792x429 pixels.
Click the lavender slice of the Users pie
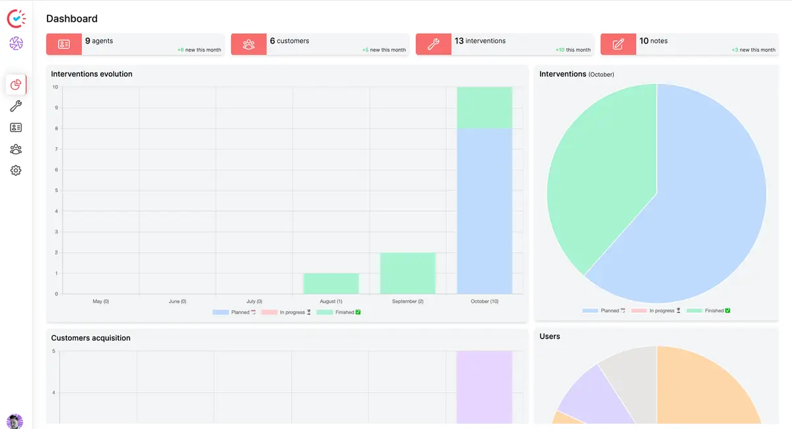point(594,395)
